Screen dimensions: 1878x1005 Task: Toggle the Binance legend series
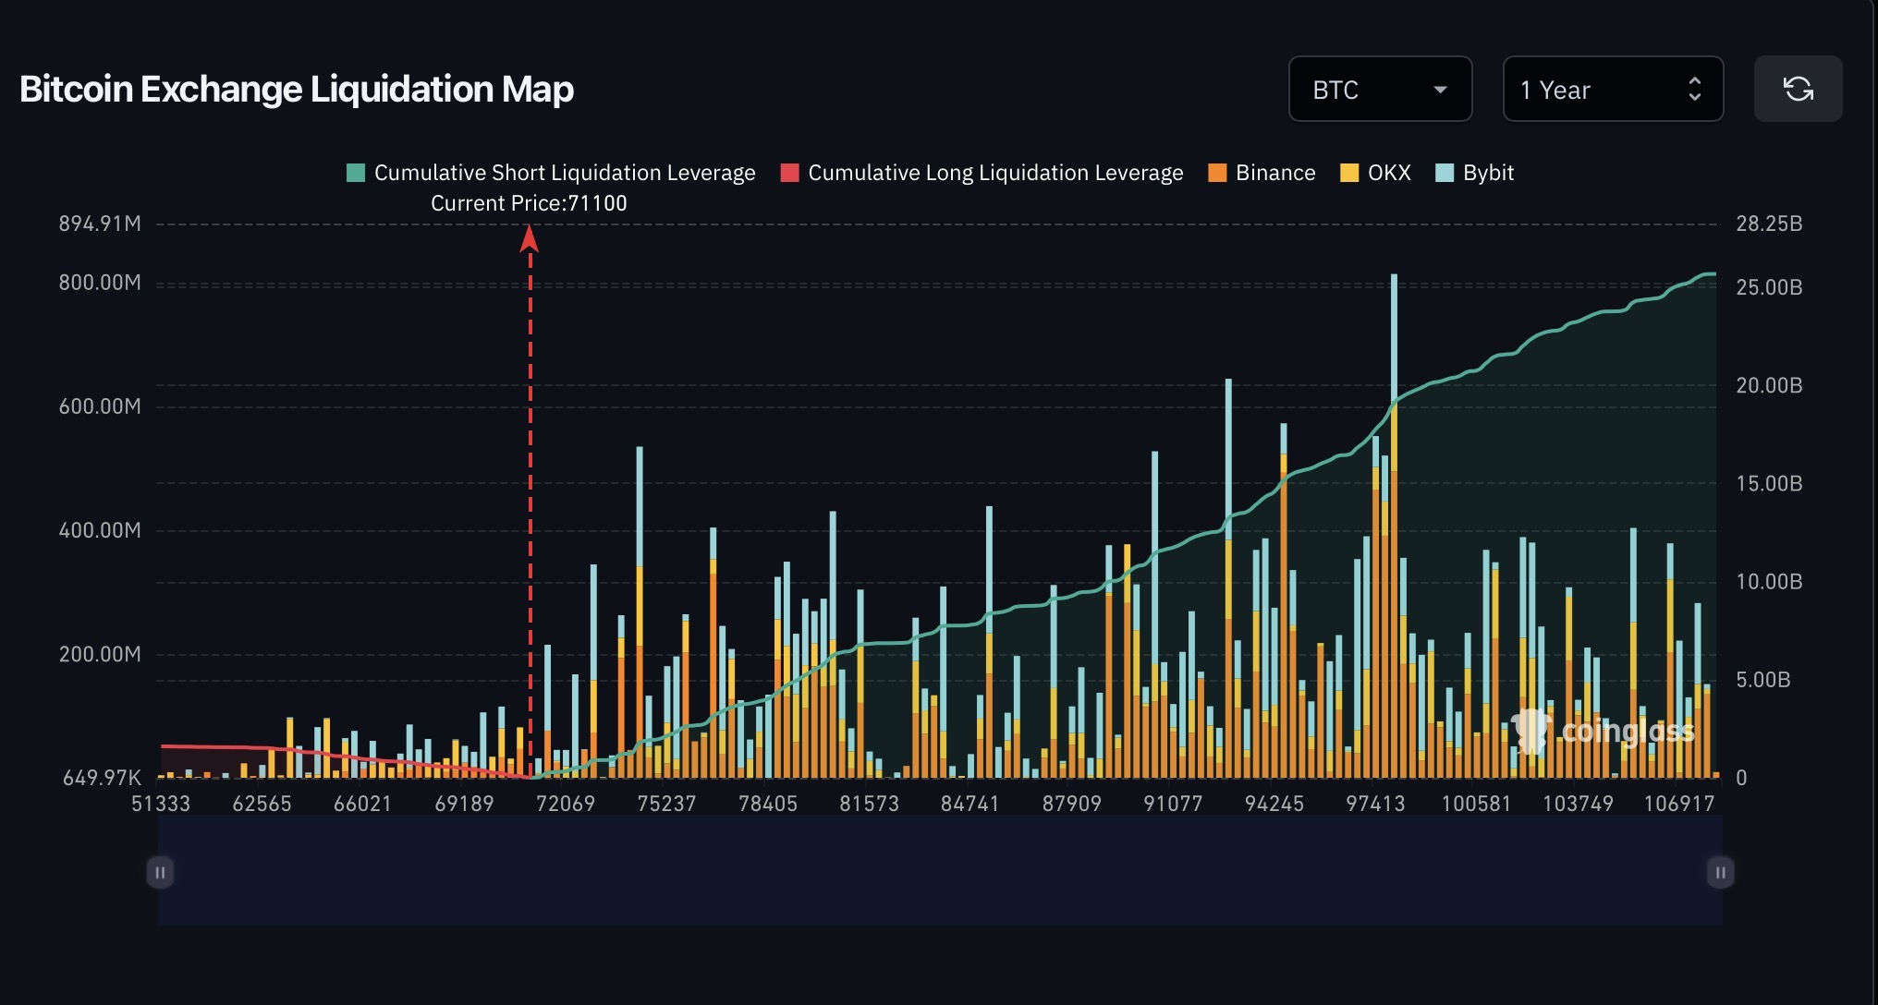1274,173
